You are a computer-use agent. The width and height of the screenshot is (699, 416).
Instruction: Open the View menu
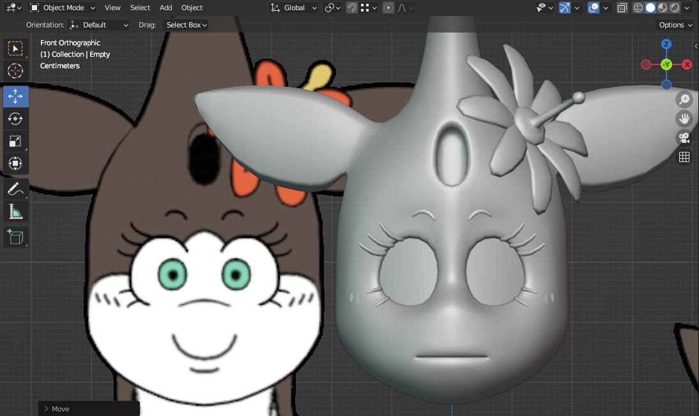click(112, 8)
